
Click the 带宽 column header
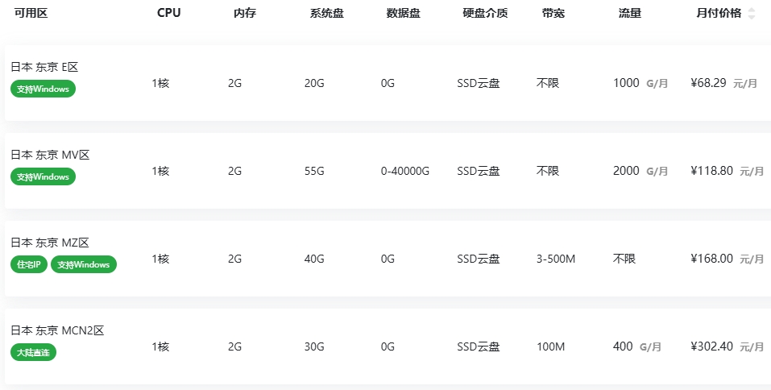point(553,13)
